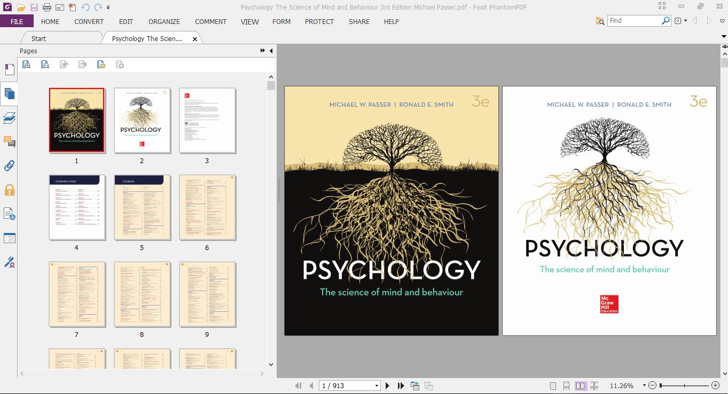Click the Save icon in quick access toolbar
The height and width of the screenshot is (394, 728).
34,7
